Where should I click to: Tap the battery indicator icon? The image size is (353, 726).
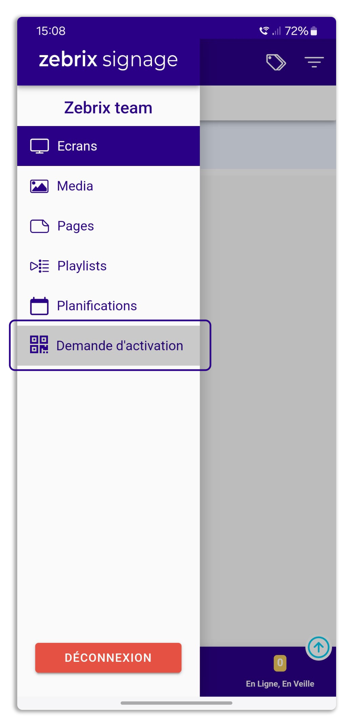pos(314,31)
